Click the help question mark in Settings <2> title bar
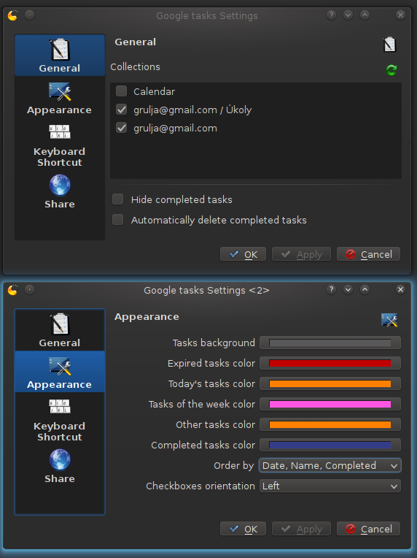 [x=331, y=290]
